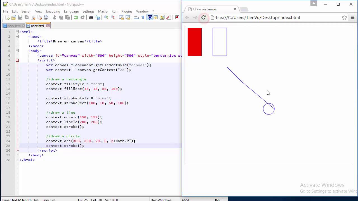Open a new browser tab
Screen dimensions: 358x201
click(244, 9)
